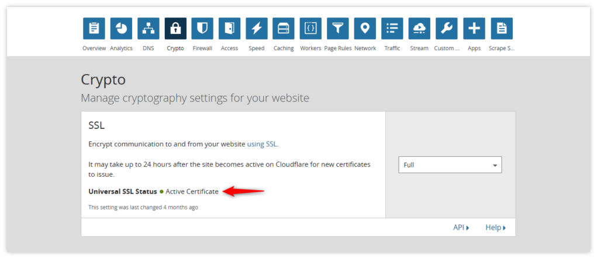Open the Caching drive icon

coord(284,29)
